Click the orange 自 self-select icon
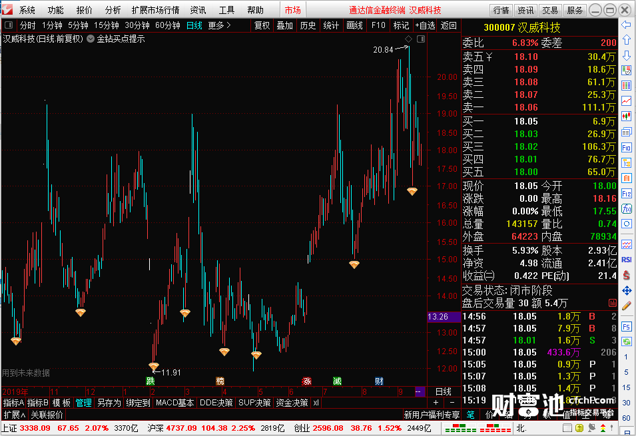Viewport: 636px width, 436px height. pyautogui.click(x=626, y=178)
